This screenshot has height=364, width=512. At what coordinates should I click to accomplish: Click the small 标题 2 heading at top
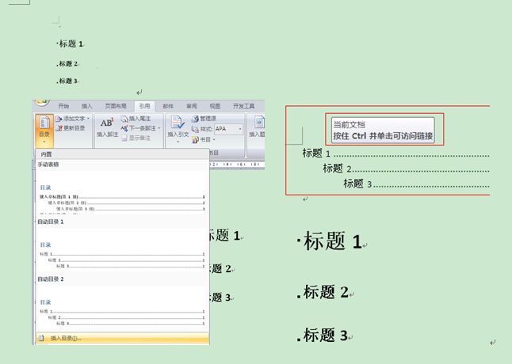point(68,63)
